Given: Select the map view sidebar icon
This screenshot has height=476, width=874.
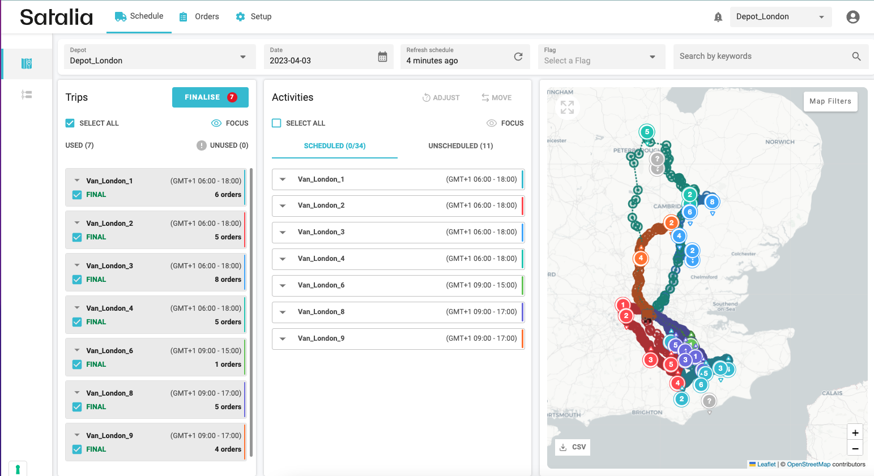Looking at the screenshot, I should click(x=27, y=63).
